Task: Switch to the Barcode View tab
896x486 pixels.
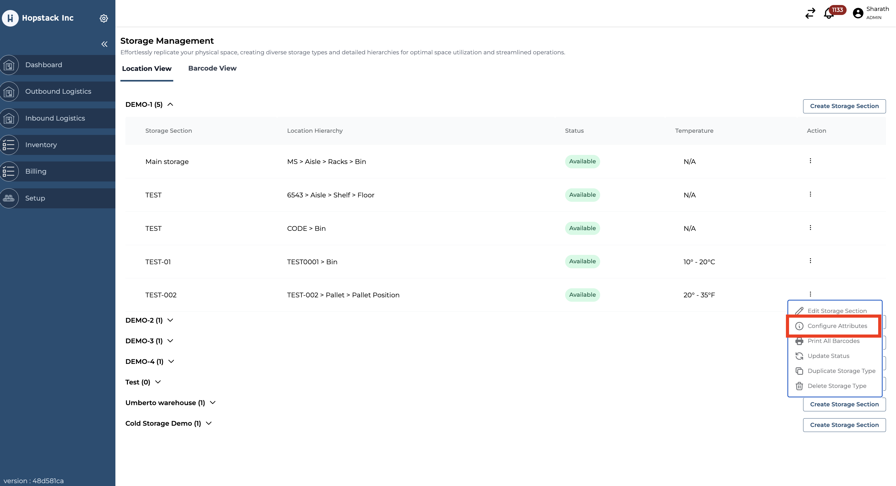Action: coord(212,68)
